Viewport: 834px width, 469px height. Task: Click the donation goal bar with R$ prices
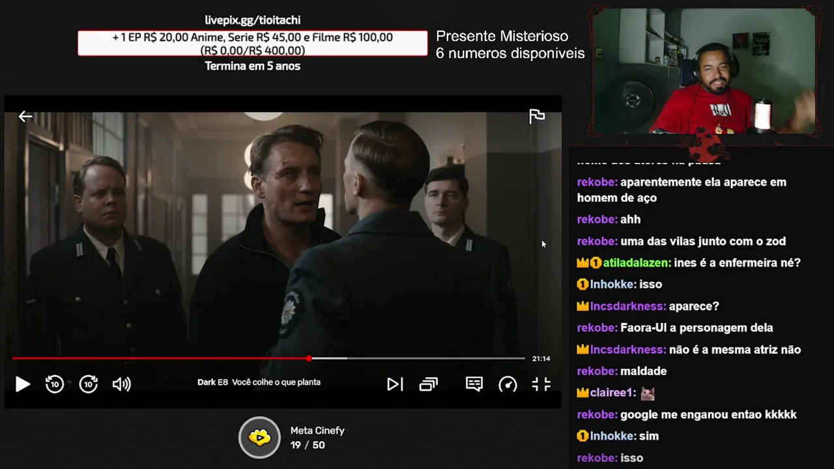pos(253,44)
